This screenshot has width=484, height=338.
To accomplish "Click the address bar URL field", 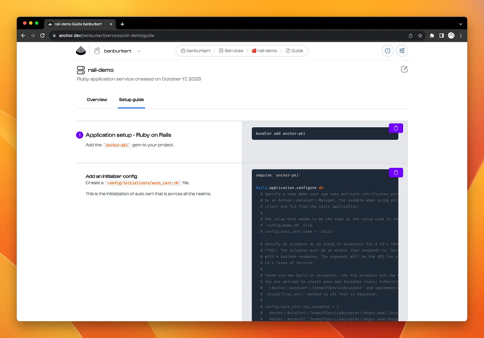I will pos(207,36).
